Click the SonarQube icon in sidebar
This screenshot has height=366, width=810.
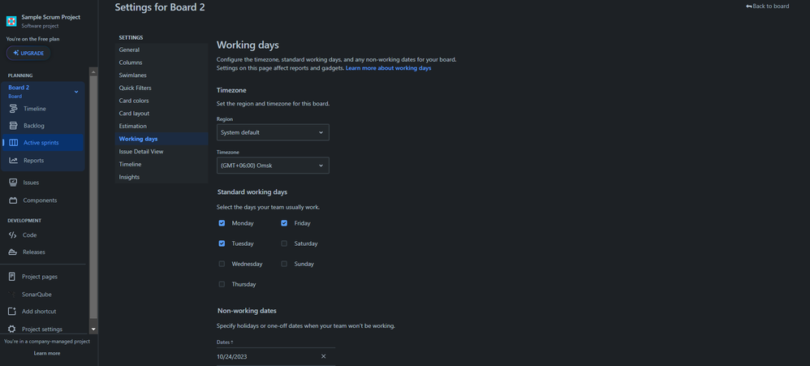coord(12,295)
